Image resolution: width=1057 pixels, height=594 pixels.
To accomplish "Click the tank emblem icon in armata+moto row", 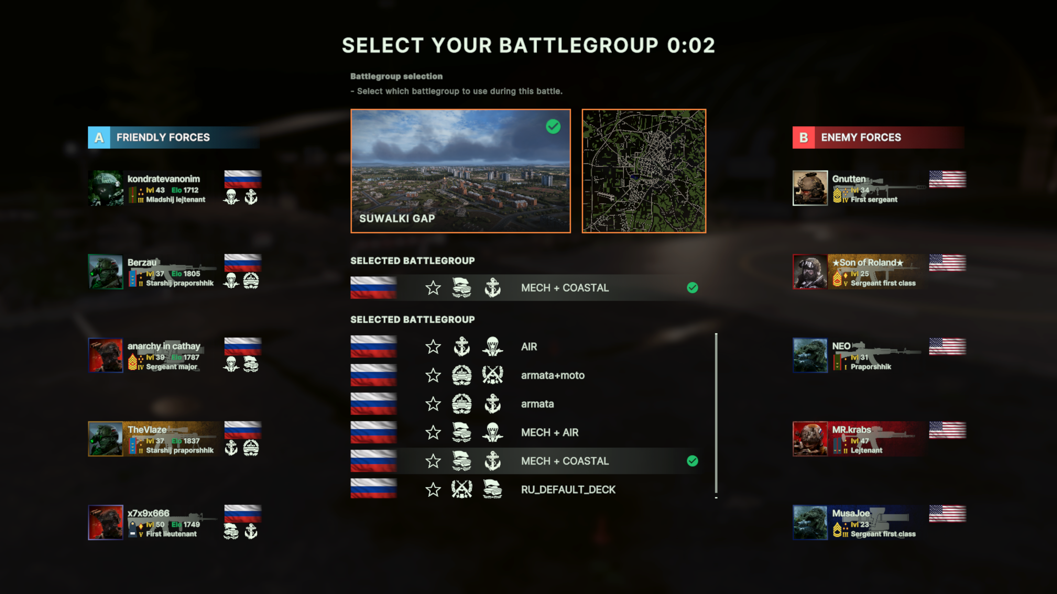I will tap(462, 375).
